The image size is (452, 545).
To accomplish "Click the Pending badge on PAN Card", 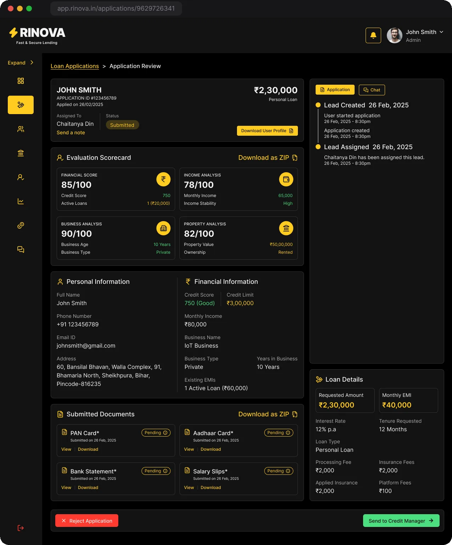I will coord(156,433).
